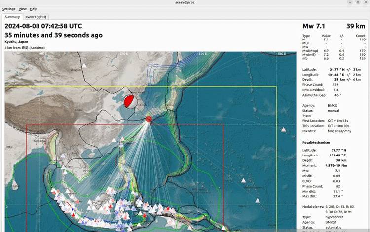The image size is (370, 232).
Task: Click the origin time 2024-08-08 07:42:58 UTC
Action: coord(43,26)
